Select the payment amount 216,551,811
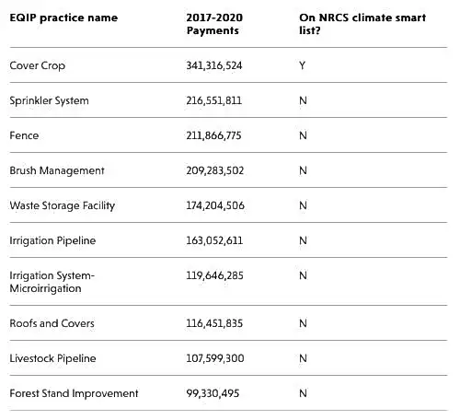 (213, 100)
